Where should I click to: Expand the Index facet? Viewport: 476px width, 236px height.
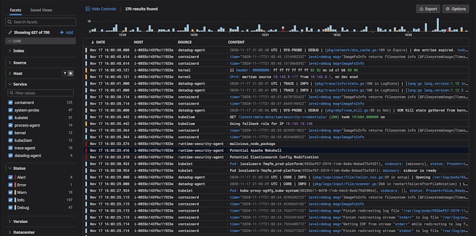[10, 51]
